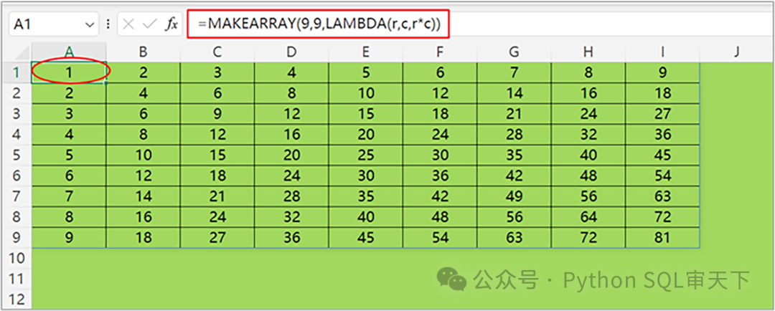Click cell G7 with value 49
This screenshot has height=311, width=775.
[514, 197]
